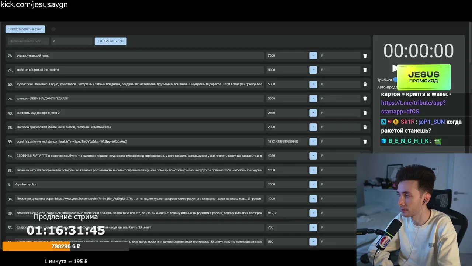Add amount to Игра Inscryption lot

click(x=313, y=184)
